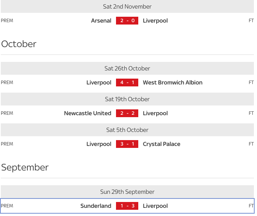Select Liverpool in the Crystal Palace fixture
This screenshot has height=216, width=257.
point(99,144)
